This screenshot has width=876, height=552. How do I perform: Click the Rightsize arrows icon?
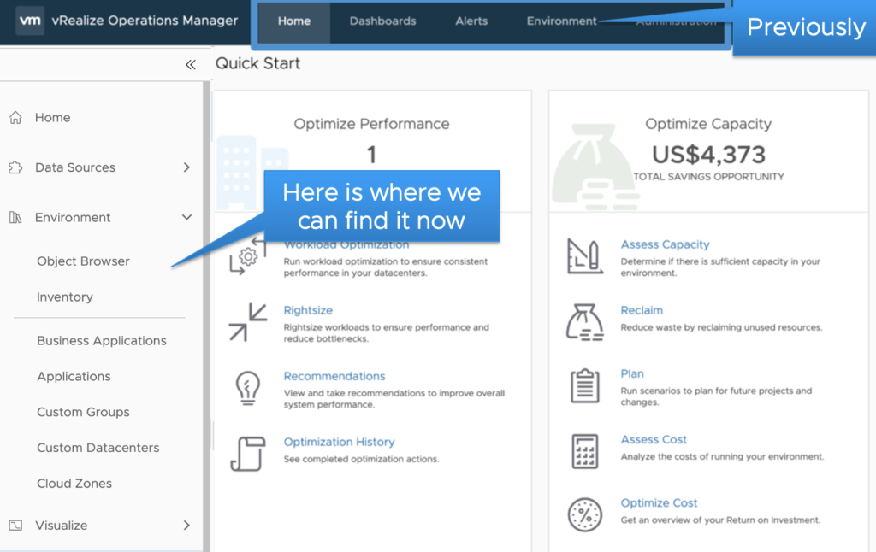[x=247, y=322]
